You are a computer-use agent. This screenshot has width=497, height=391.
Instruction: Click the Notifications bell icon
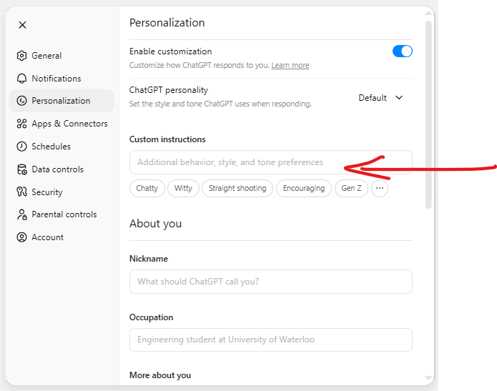[22, 79]
